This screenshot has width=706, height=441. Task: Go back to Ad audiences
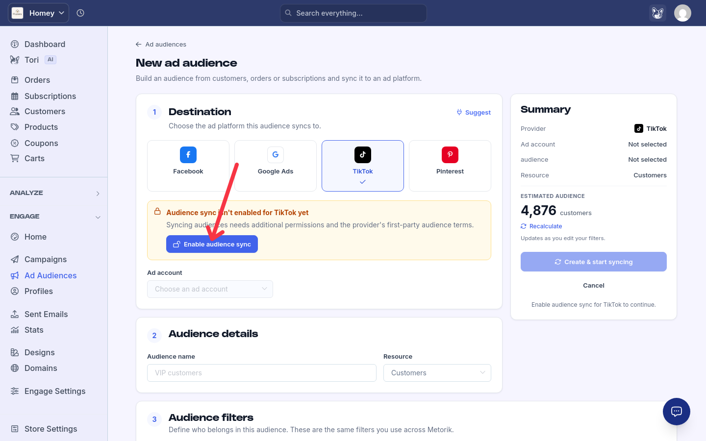pos(161,44)
